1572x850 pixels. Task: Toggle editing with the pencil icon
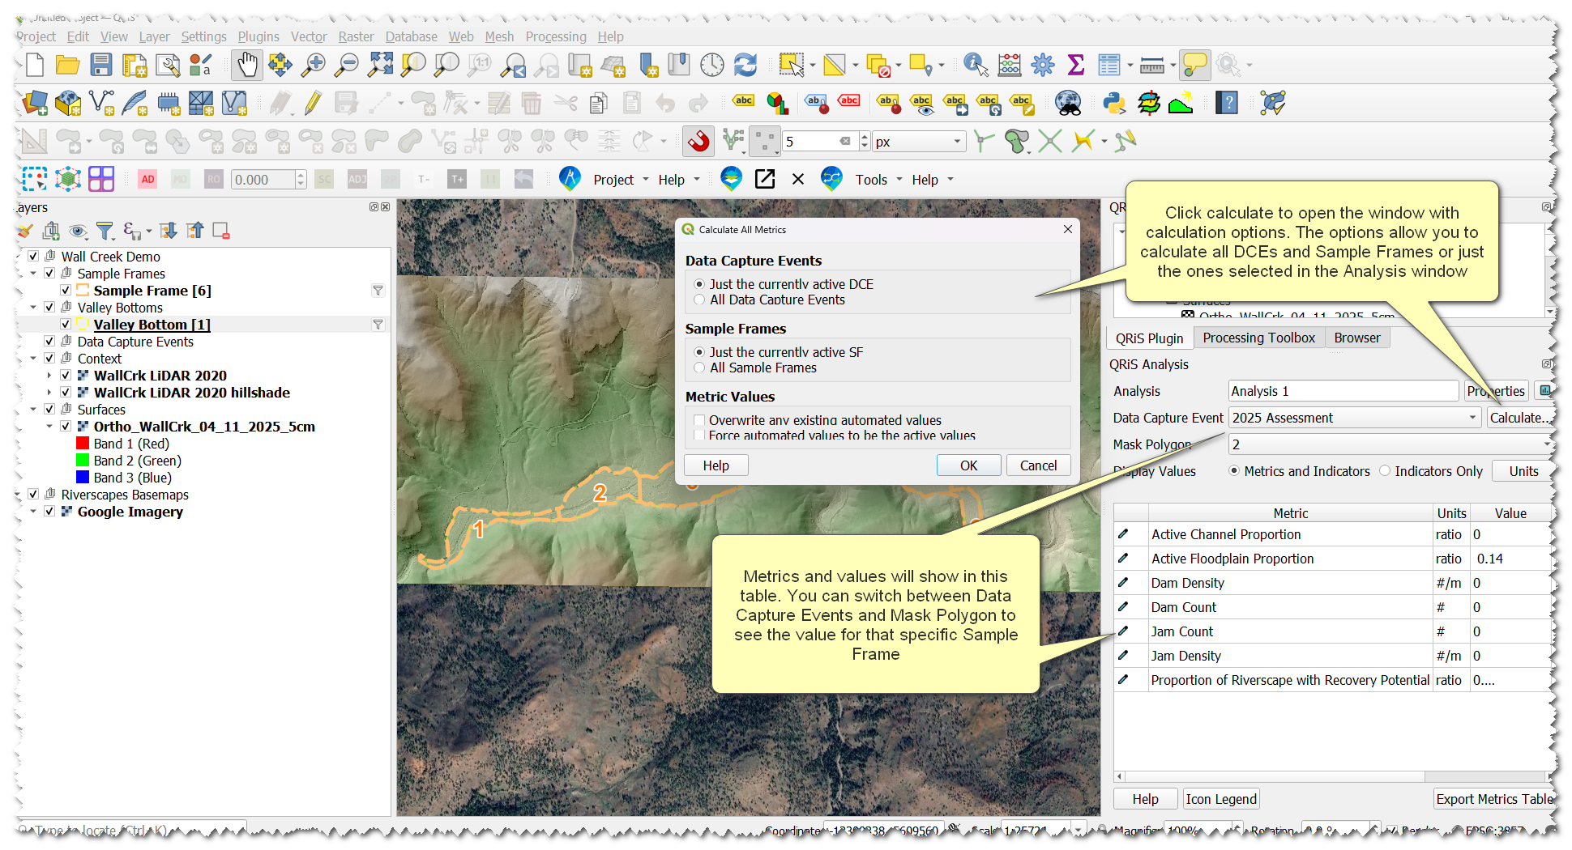coord(314,103)
